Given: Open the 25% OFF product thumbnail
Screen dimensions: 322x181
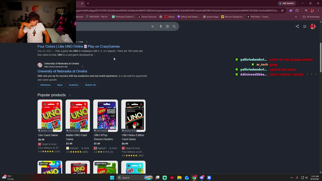Looking at the screenshot, I should (x=50, y=167).
